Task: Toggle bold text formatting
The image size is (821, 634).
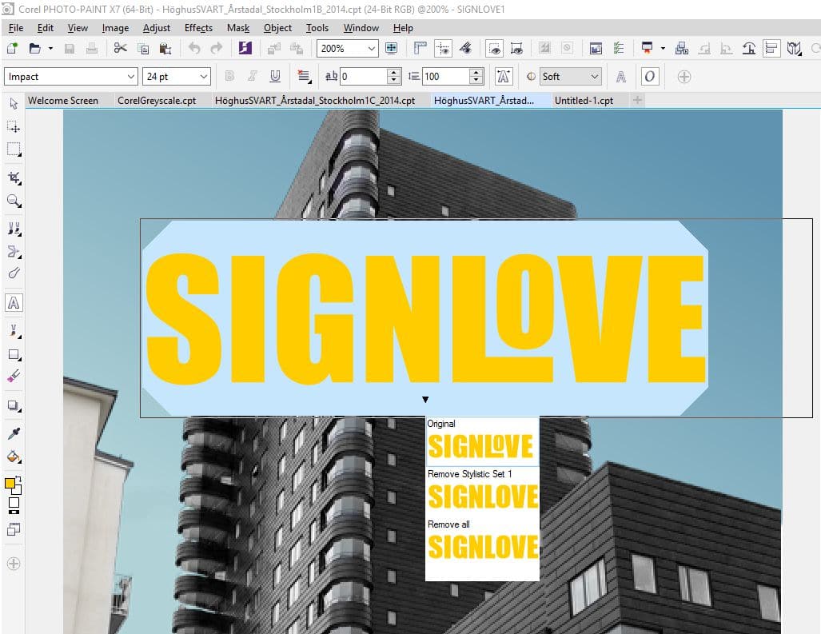Action: point(230,77)
